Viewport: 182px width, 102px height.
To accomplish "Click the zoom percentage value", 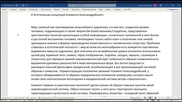I will 179,98.
